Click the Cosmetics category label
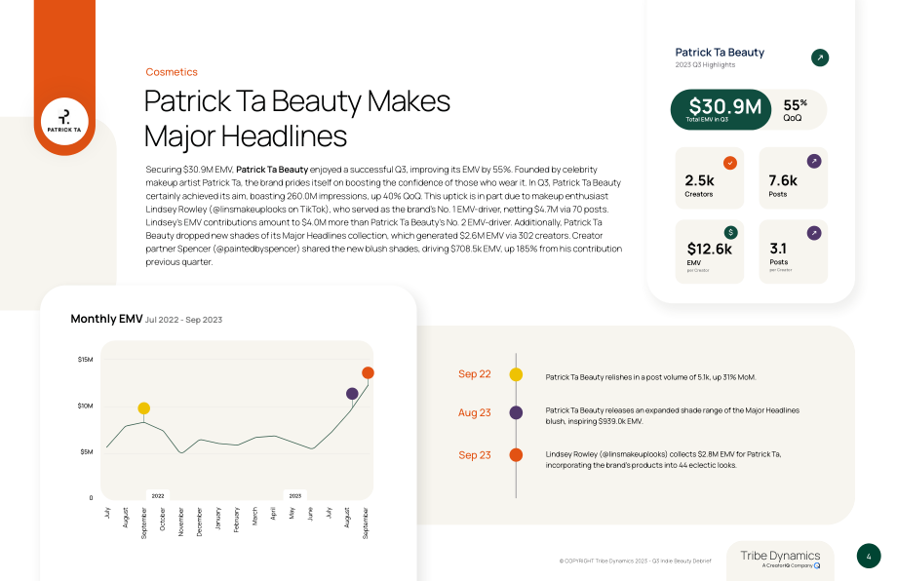This screenshot has width=897, height=581. click(172, 72)
